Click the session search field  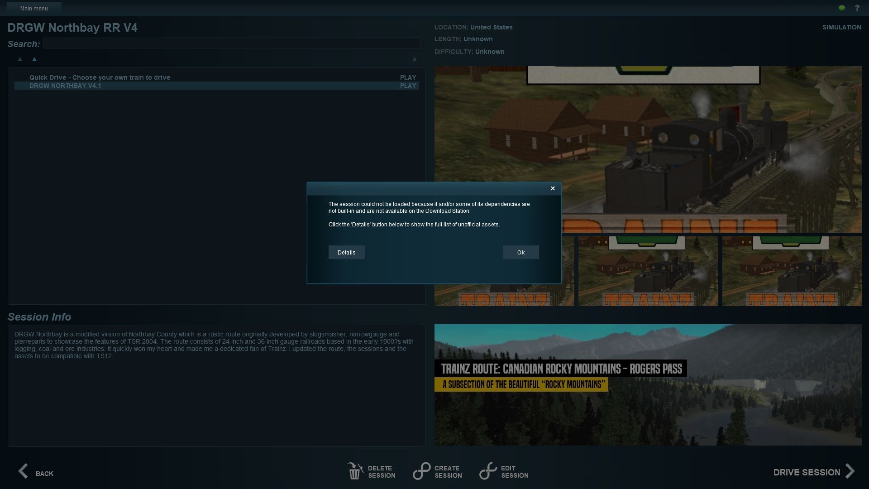(x=232, y=43)
